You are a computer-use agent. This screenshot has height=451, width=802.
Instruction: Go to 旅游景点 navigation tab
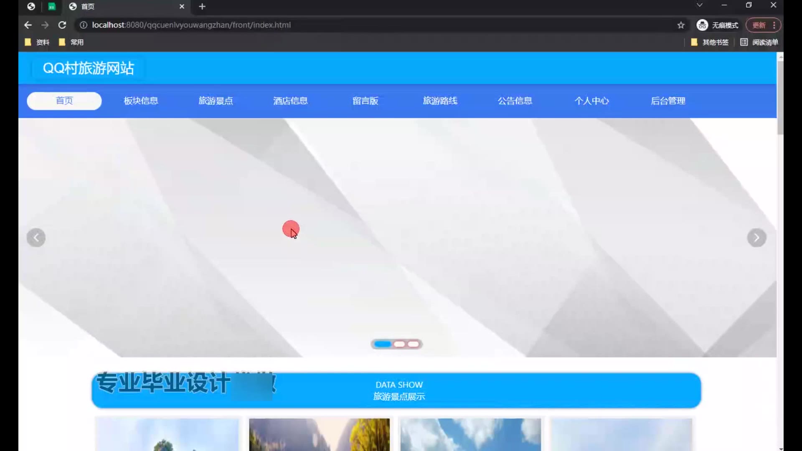click(216, 101)
